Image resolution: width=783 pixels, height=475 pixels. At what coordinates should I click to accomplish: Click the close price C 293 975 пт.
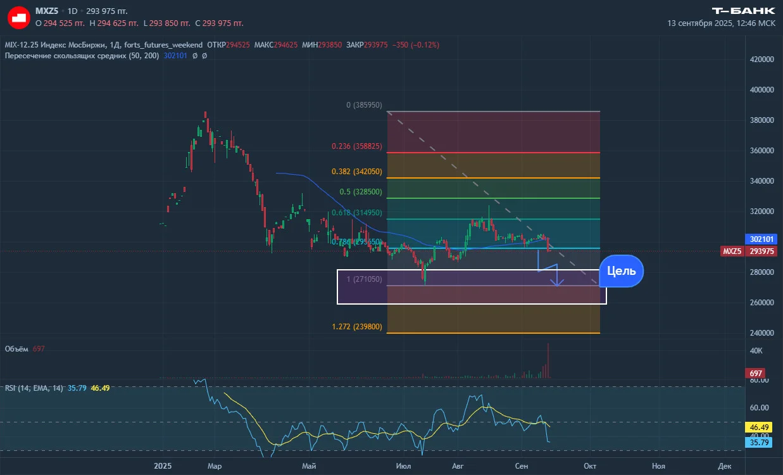click(219, 23)
